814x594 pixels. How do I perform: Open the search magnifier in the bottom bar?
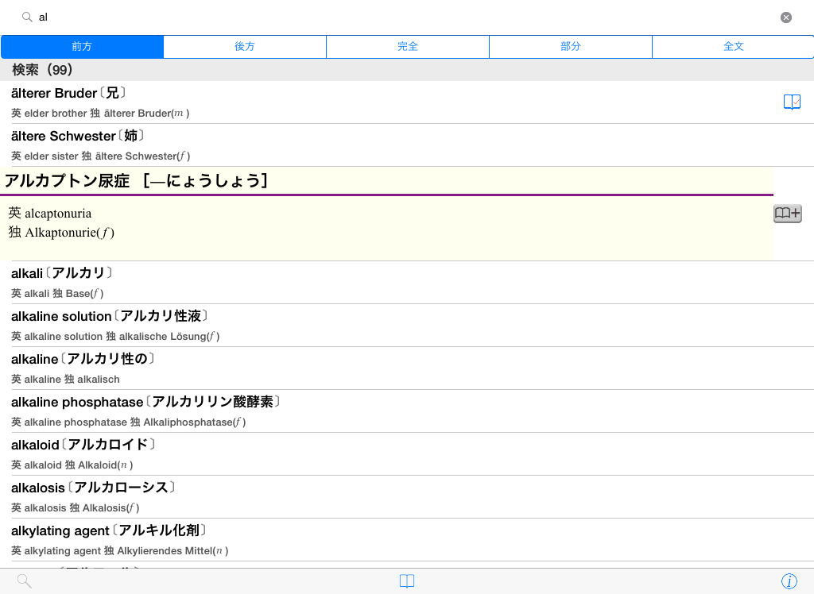(25, 581)
